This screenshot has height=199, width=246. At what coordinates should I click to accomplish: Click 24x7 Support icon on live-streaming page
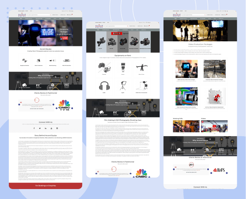point(66,86)
